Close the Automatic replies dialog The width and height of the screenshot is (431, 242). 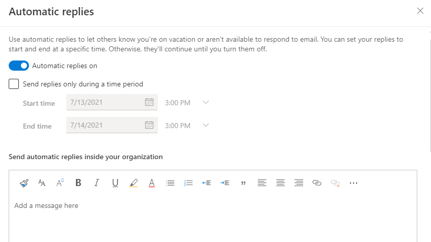[420, 11]
